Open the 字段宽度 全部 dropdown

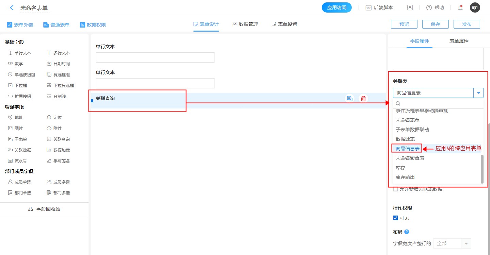pos(452,243)
